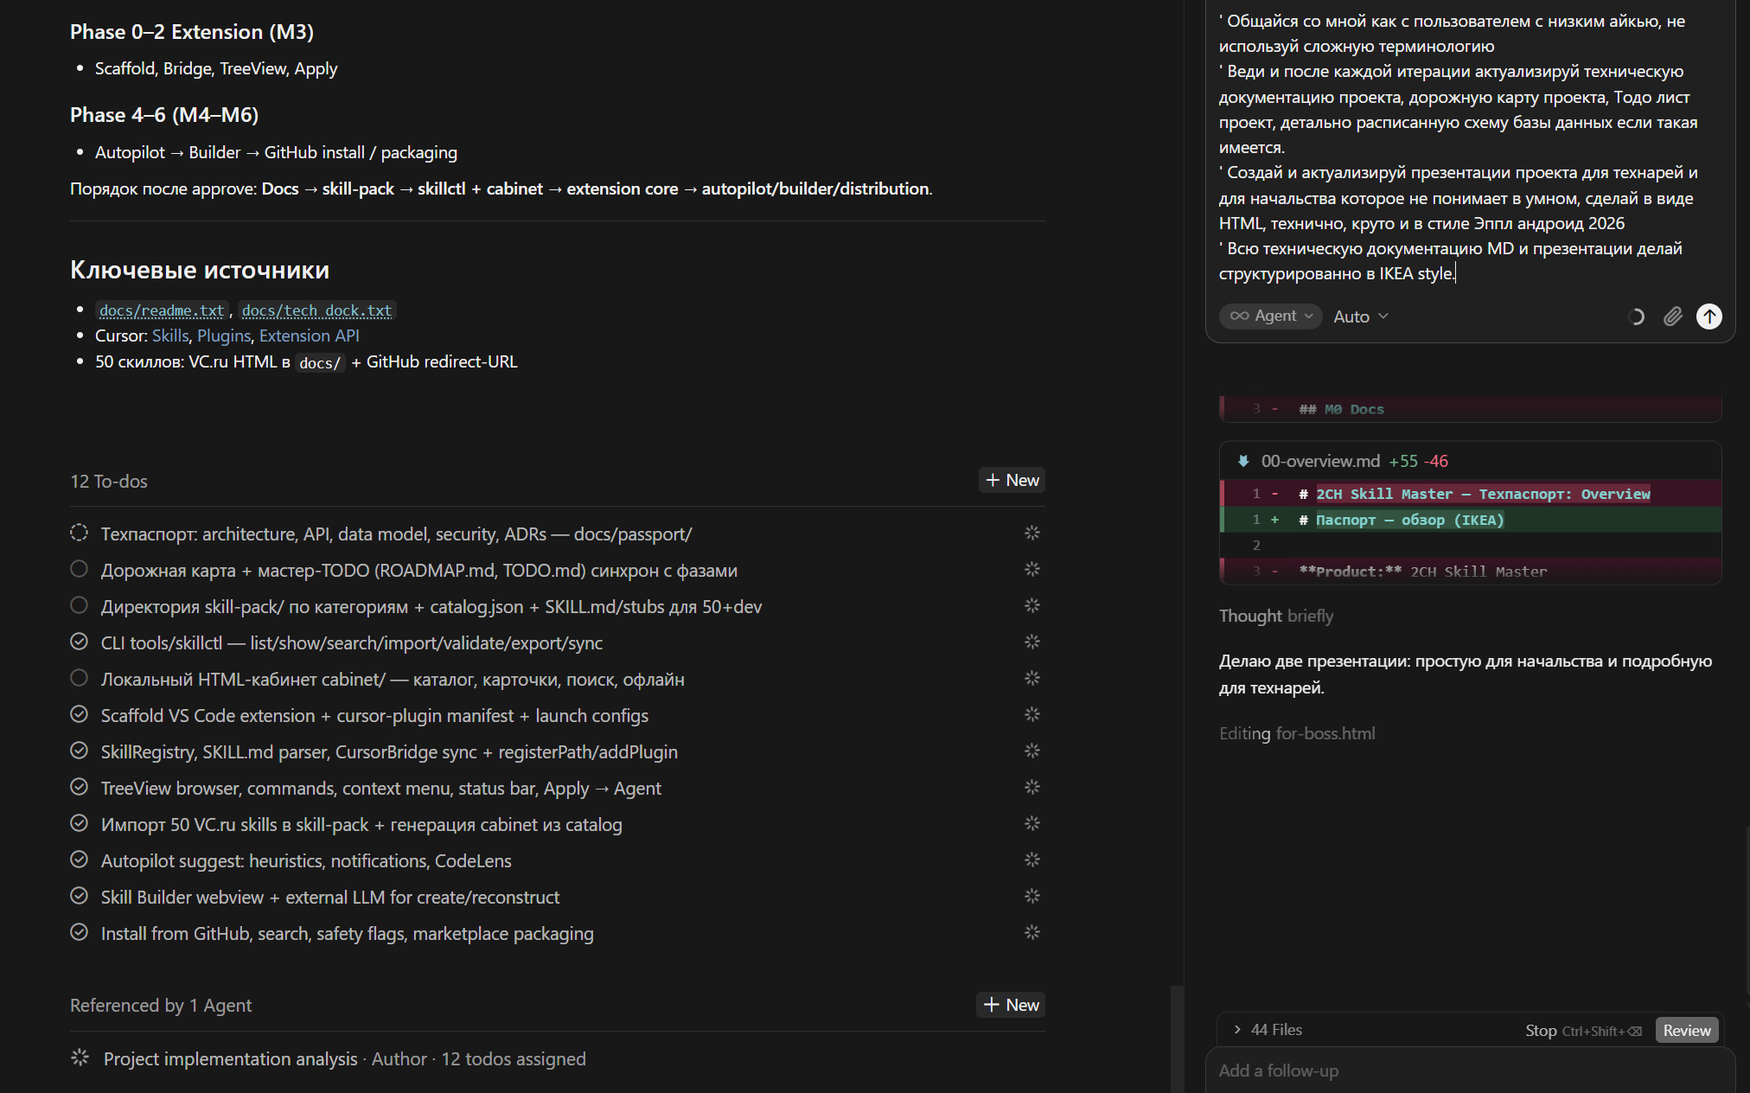
Task: Uncheck the Install from GitHub to-do
Action: coord(79,932)
